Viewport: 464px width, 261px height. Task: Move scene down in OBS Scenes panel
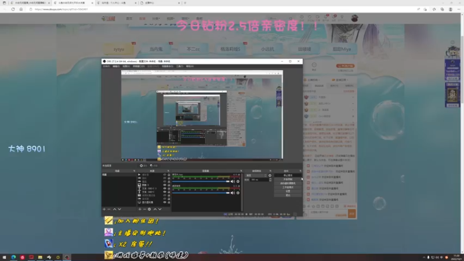119,209
